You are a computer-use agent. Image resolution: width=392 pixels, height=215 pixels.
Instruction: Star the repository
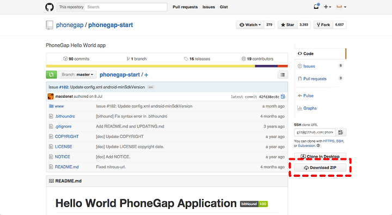pos(287,25)
